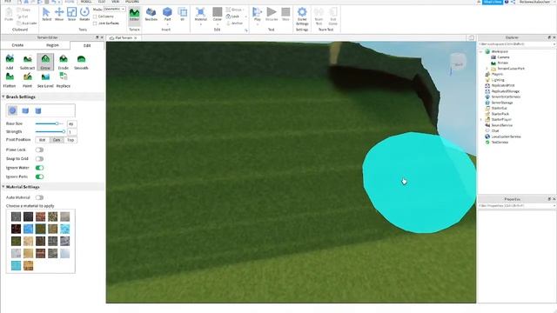557x313 pixels.
Task: Open the Explorer filter dropdown arrow
Action: pyautogui.click(x=554, y=44)
